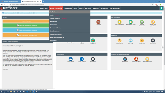
Task: Open the settings gear tab on right edge
Action: point(162,48)
